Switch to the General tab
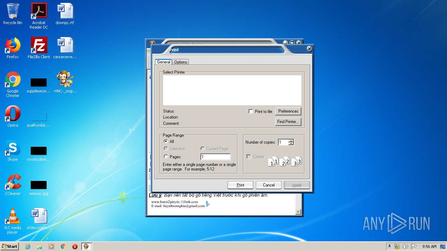 pyautogui.click(x=163, y=62)
